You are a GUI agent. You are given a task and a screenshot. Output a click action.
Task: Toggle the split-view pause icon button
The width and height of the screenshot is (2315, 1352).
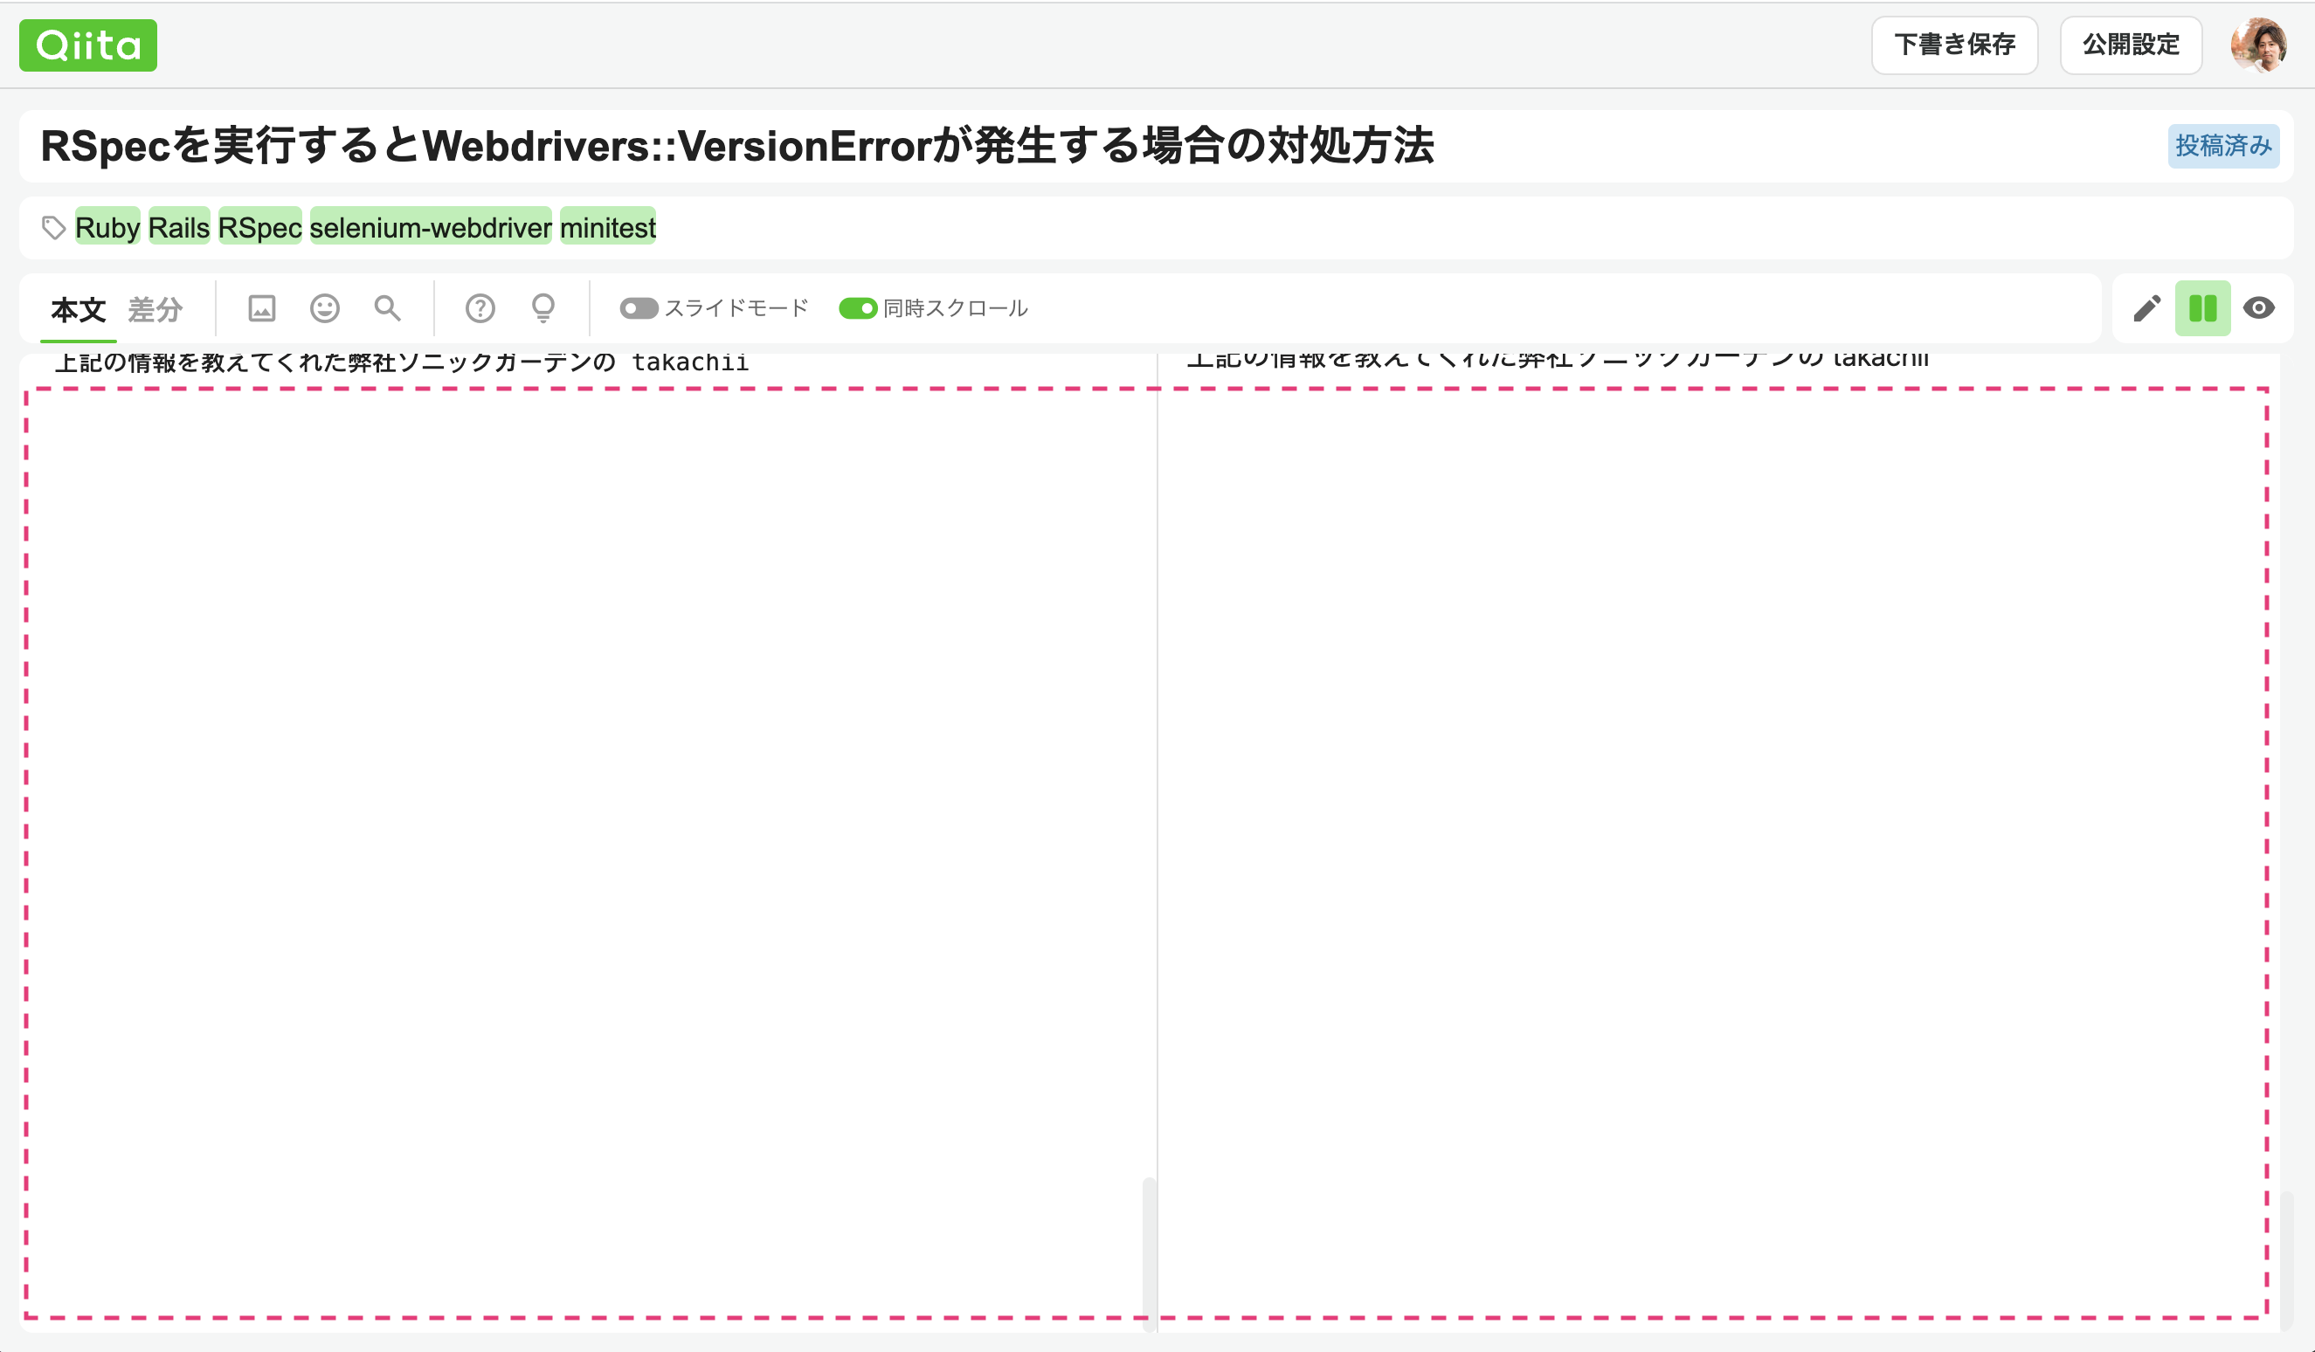tap(2203, 308)
